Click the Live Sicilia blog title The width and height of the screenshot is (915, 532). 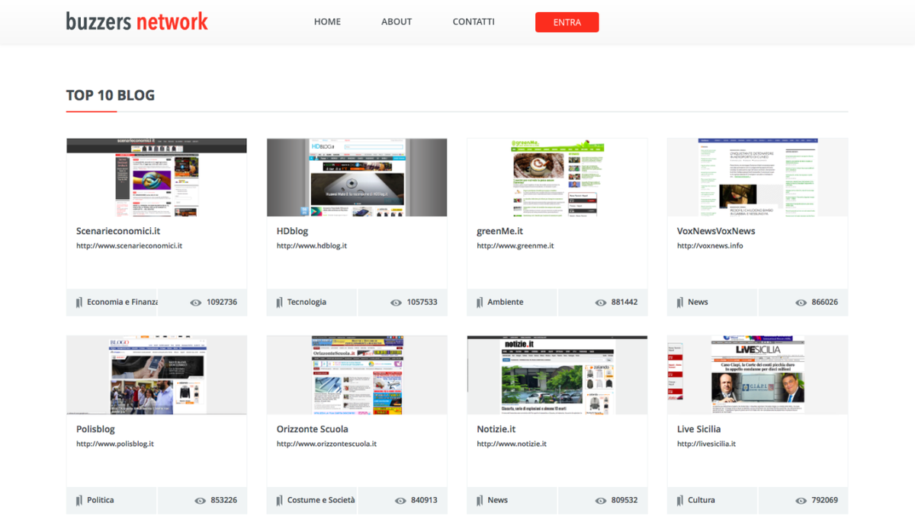pos(699,429)
